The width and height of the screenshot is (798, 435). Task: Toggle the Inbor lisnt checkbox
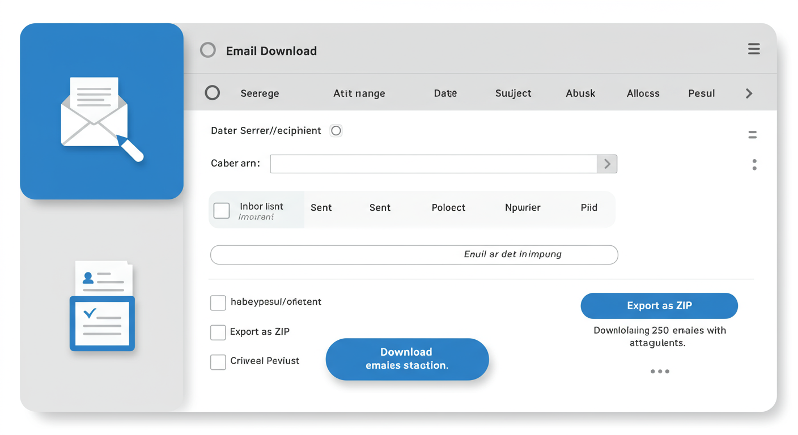pyautogui.click(x=222, y=210)
